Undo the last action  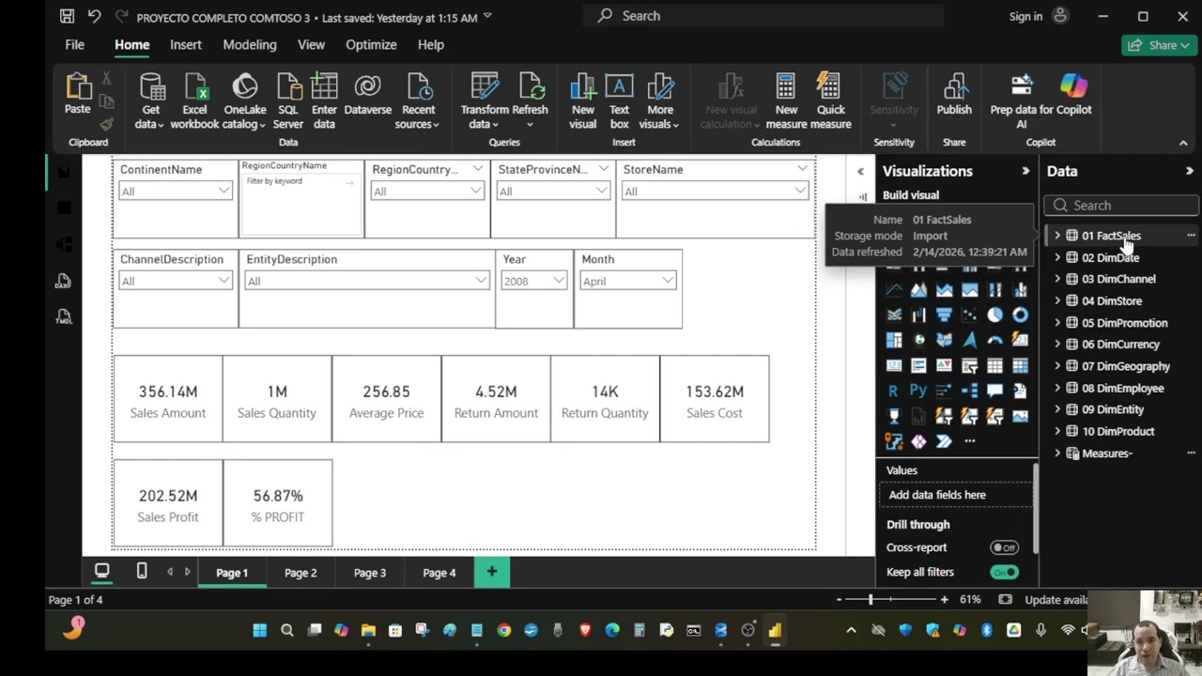[x=94, y=16]
